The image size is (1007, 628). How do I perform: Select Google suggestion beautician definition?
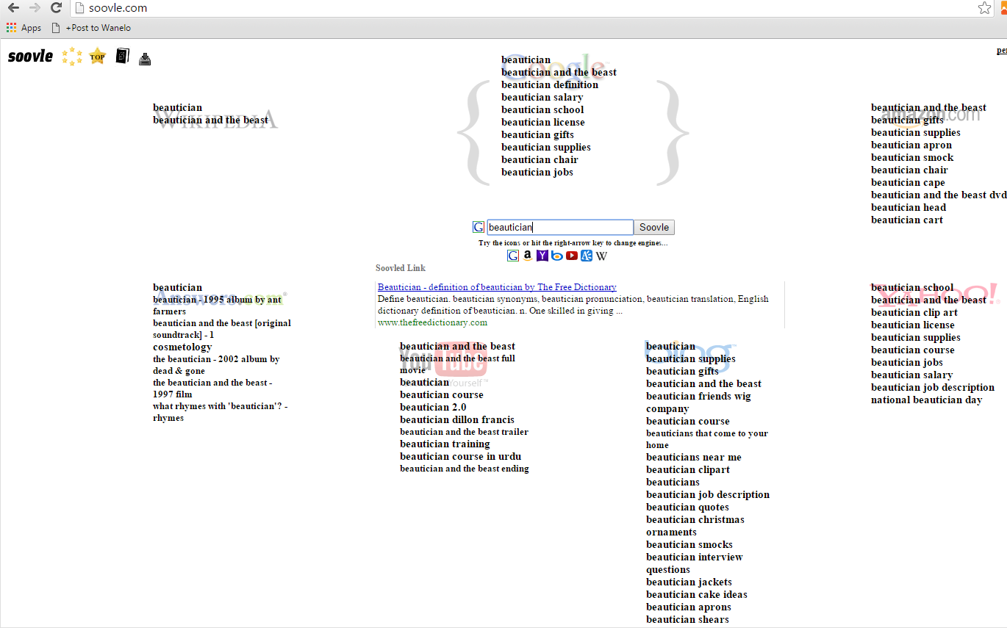(550, 84)
